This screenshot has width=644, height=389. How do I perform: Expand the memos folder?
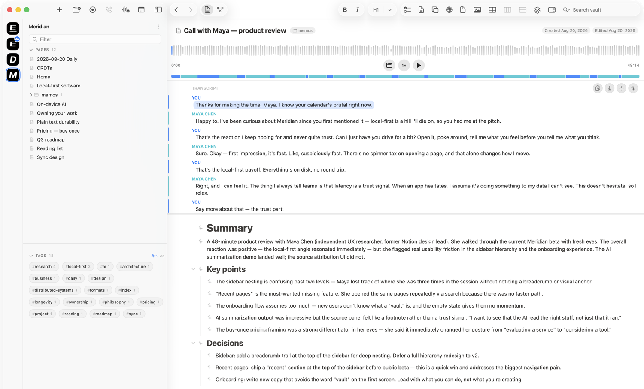31,95
